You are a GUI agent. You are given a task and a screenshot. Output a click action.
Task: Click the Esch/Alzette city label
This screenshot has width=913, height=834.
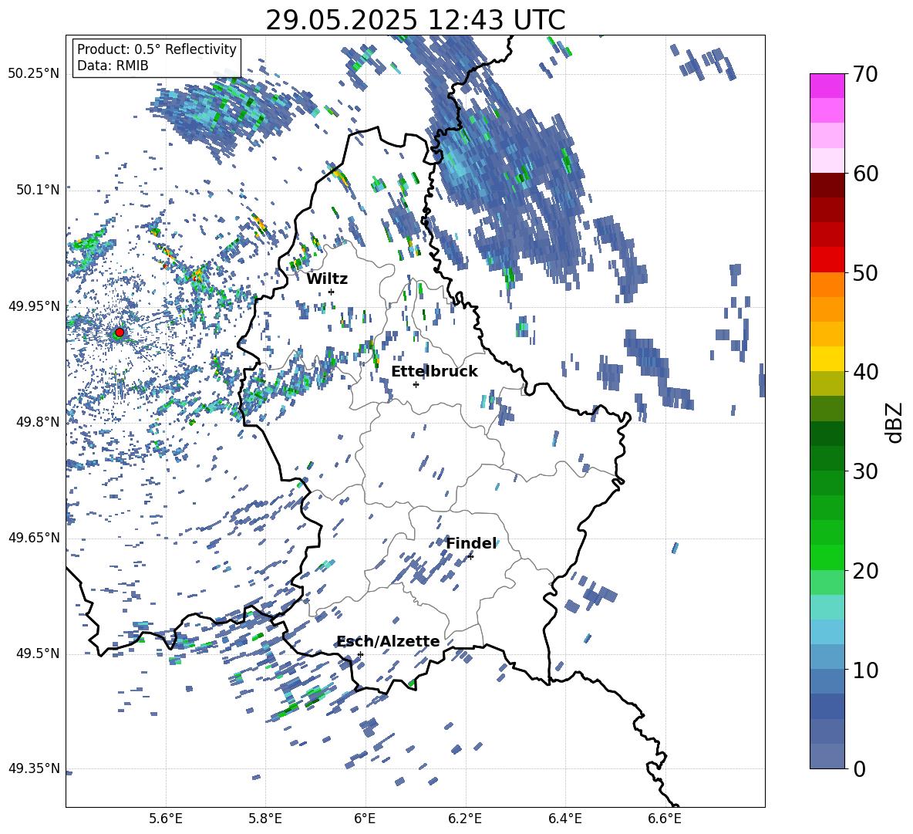(389, 641)
